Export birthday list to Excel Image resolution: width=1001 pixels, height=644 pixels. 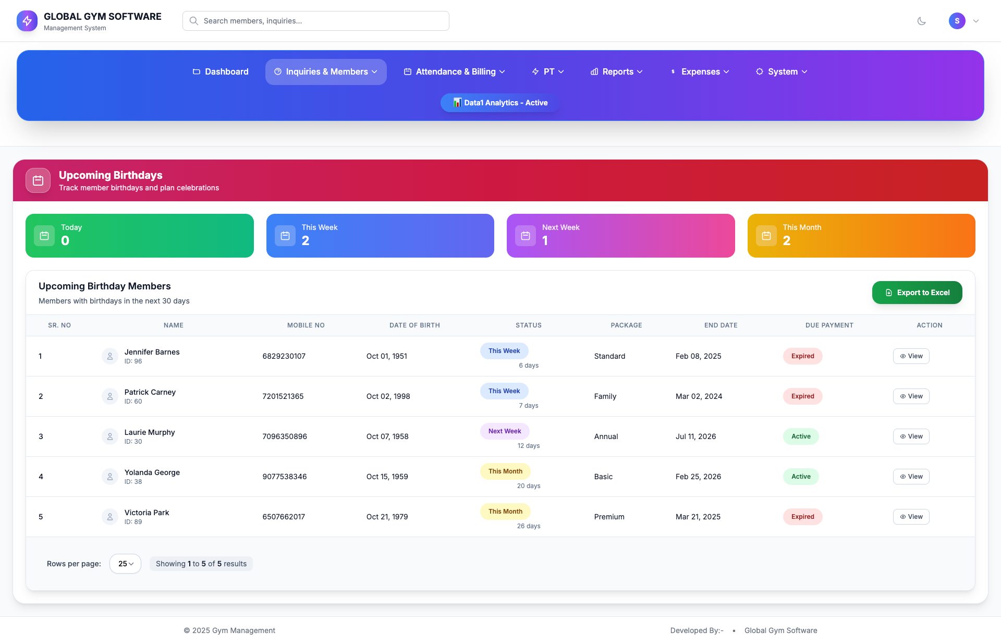point(917,293)
